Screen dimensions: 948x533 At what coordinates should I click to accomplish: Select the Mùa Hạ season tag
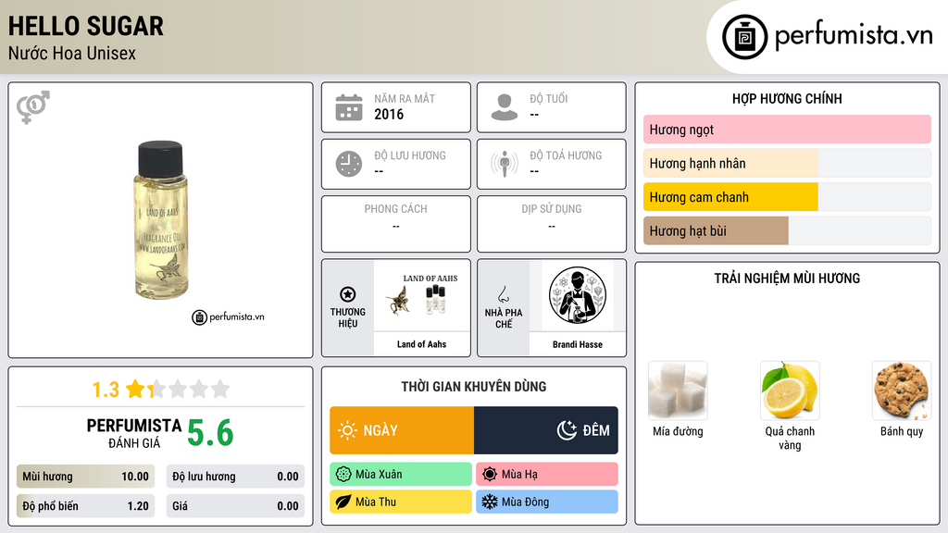click(x=547, y=475)
